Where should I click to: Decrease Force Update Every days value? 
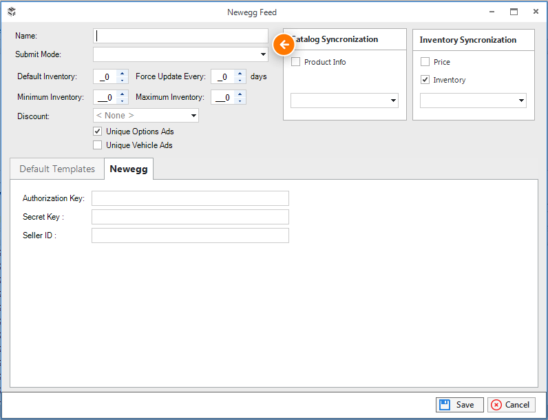pos(240,81)
